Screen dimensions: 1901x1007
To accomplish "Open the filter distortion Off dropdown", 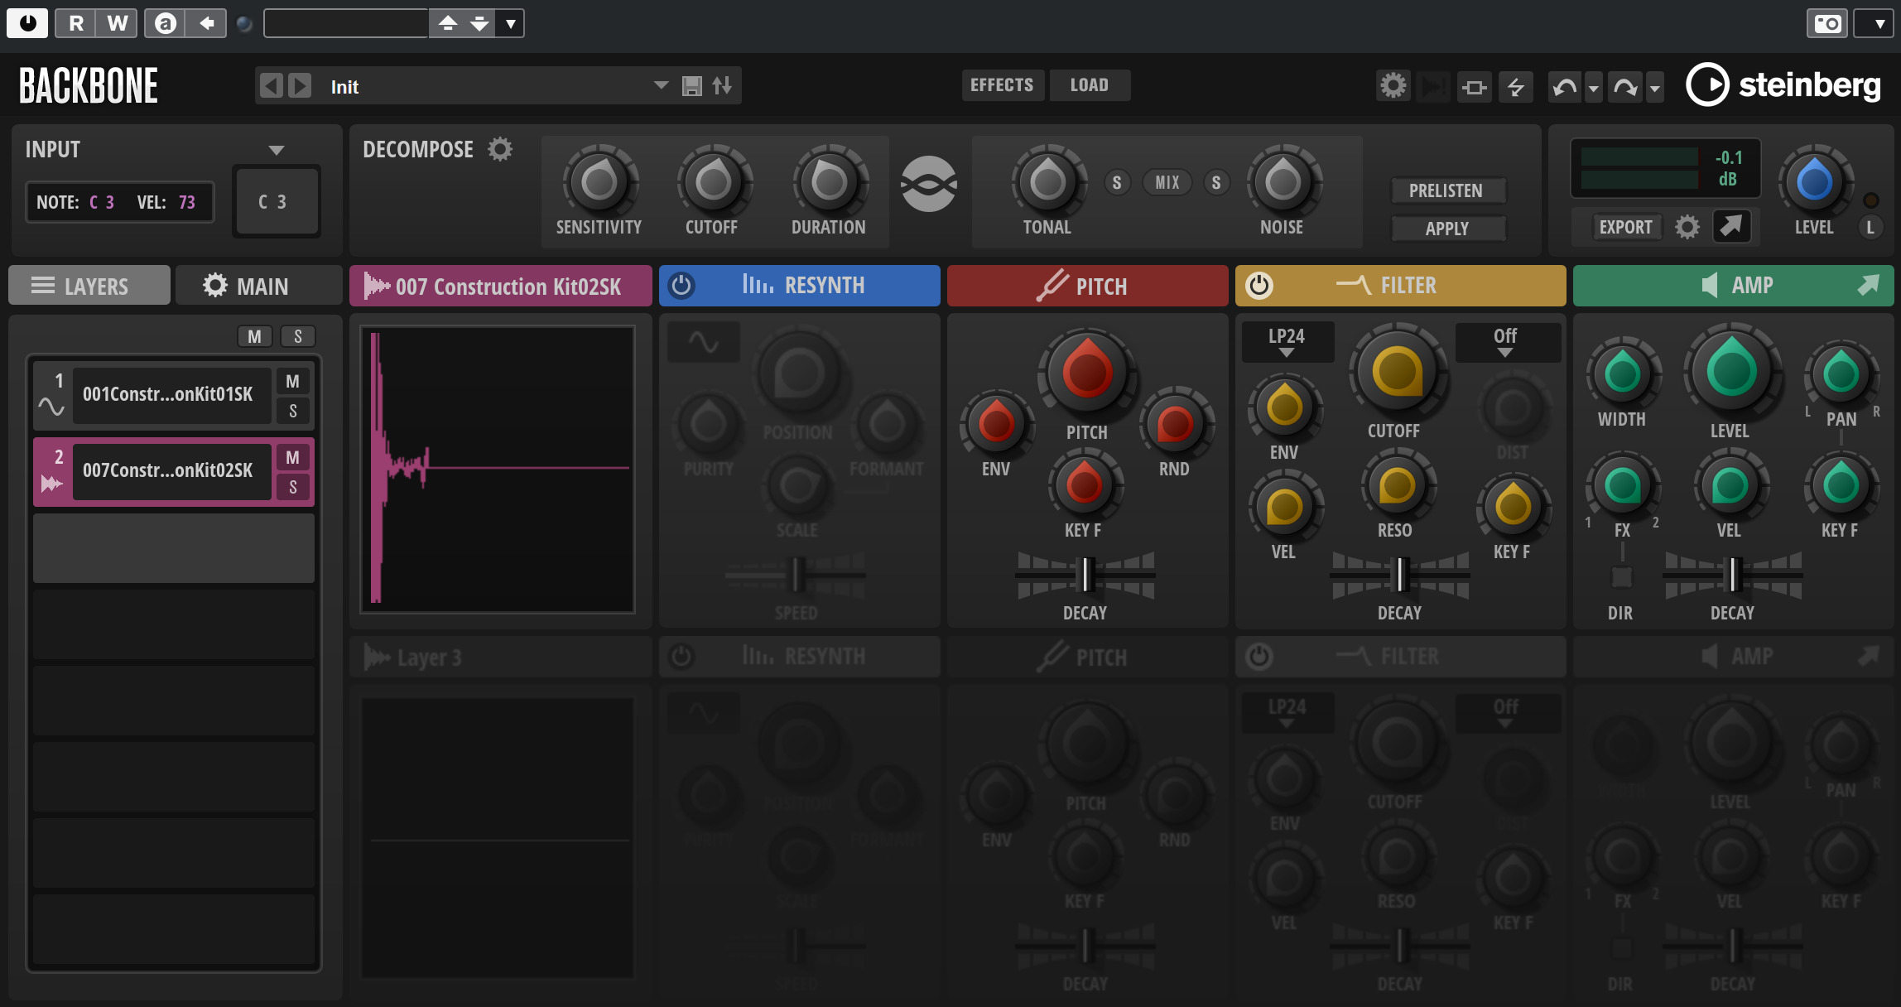I will (1506, 341).
